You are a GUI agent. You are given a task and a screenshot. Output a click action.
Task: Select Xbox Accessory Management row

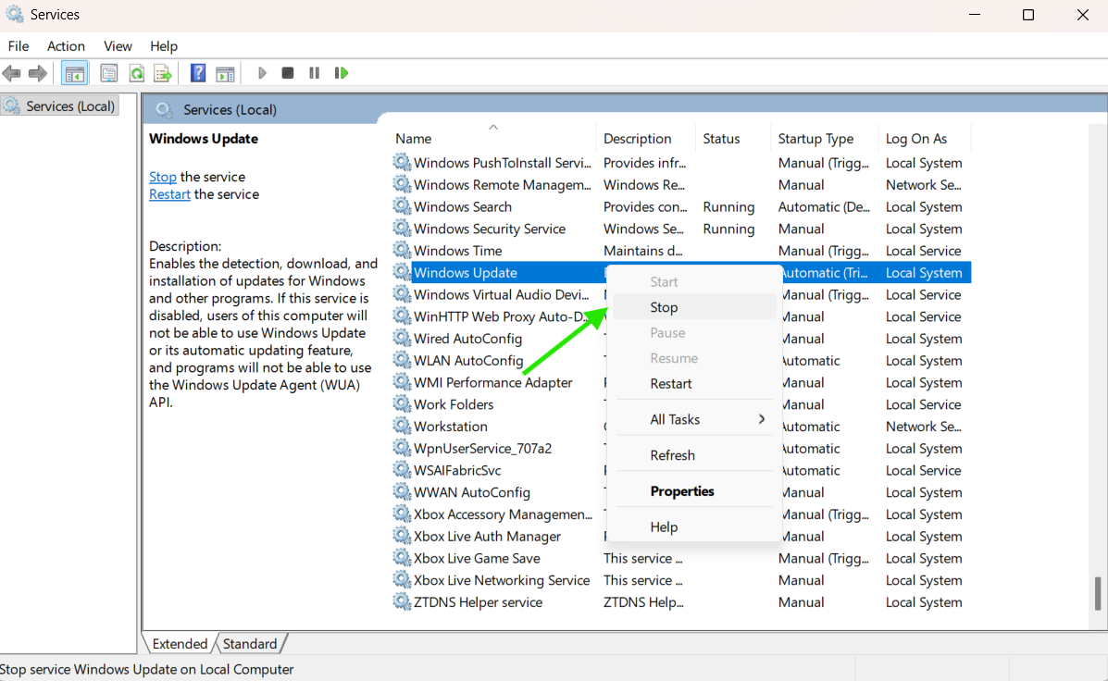tap(682, 514)
